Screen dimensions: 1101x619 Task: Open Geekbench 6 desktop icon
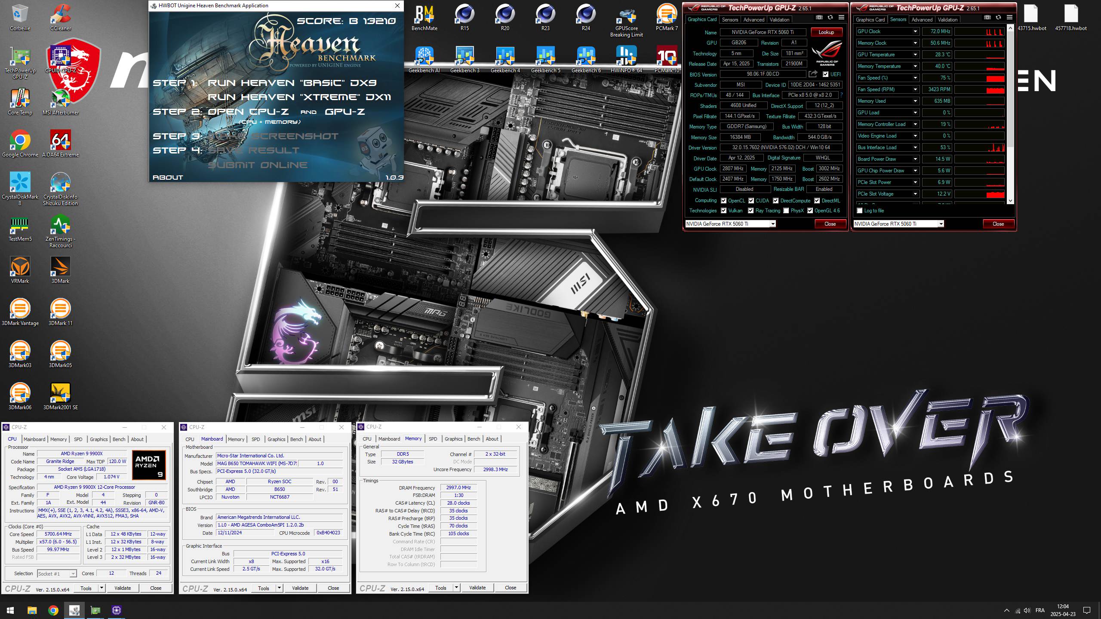pos(586,59)
